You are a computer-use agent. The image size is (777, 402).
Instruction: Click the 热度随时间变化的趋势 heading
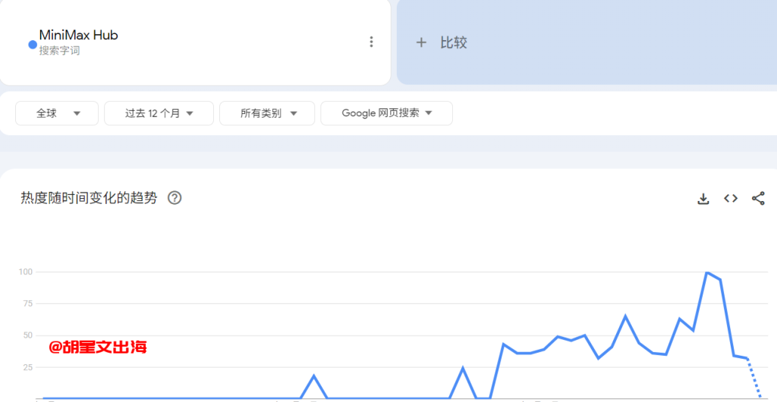[x=89, y=198]
